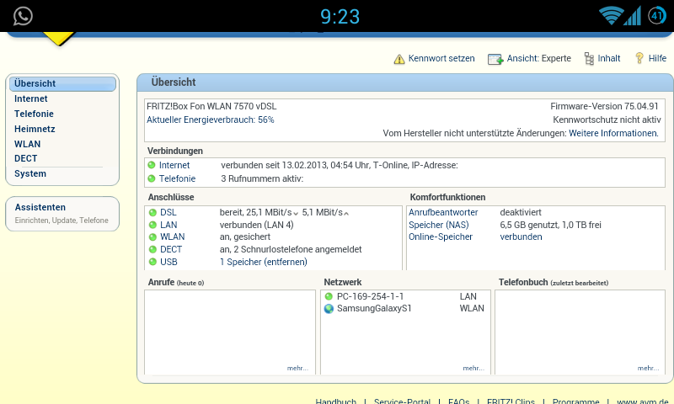Screen dimensions: 674x404
Task: Click the green status dot next to USB
Action: [152, 262]
